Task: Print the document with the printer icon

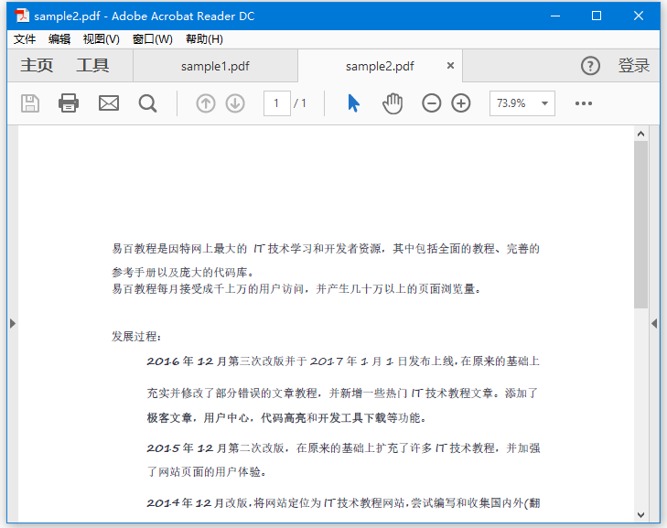Action: (69, 103)
